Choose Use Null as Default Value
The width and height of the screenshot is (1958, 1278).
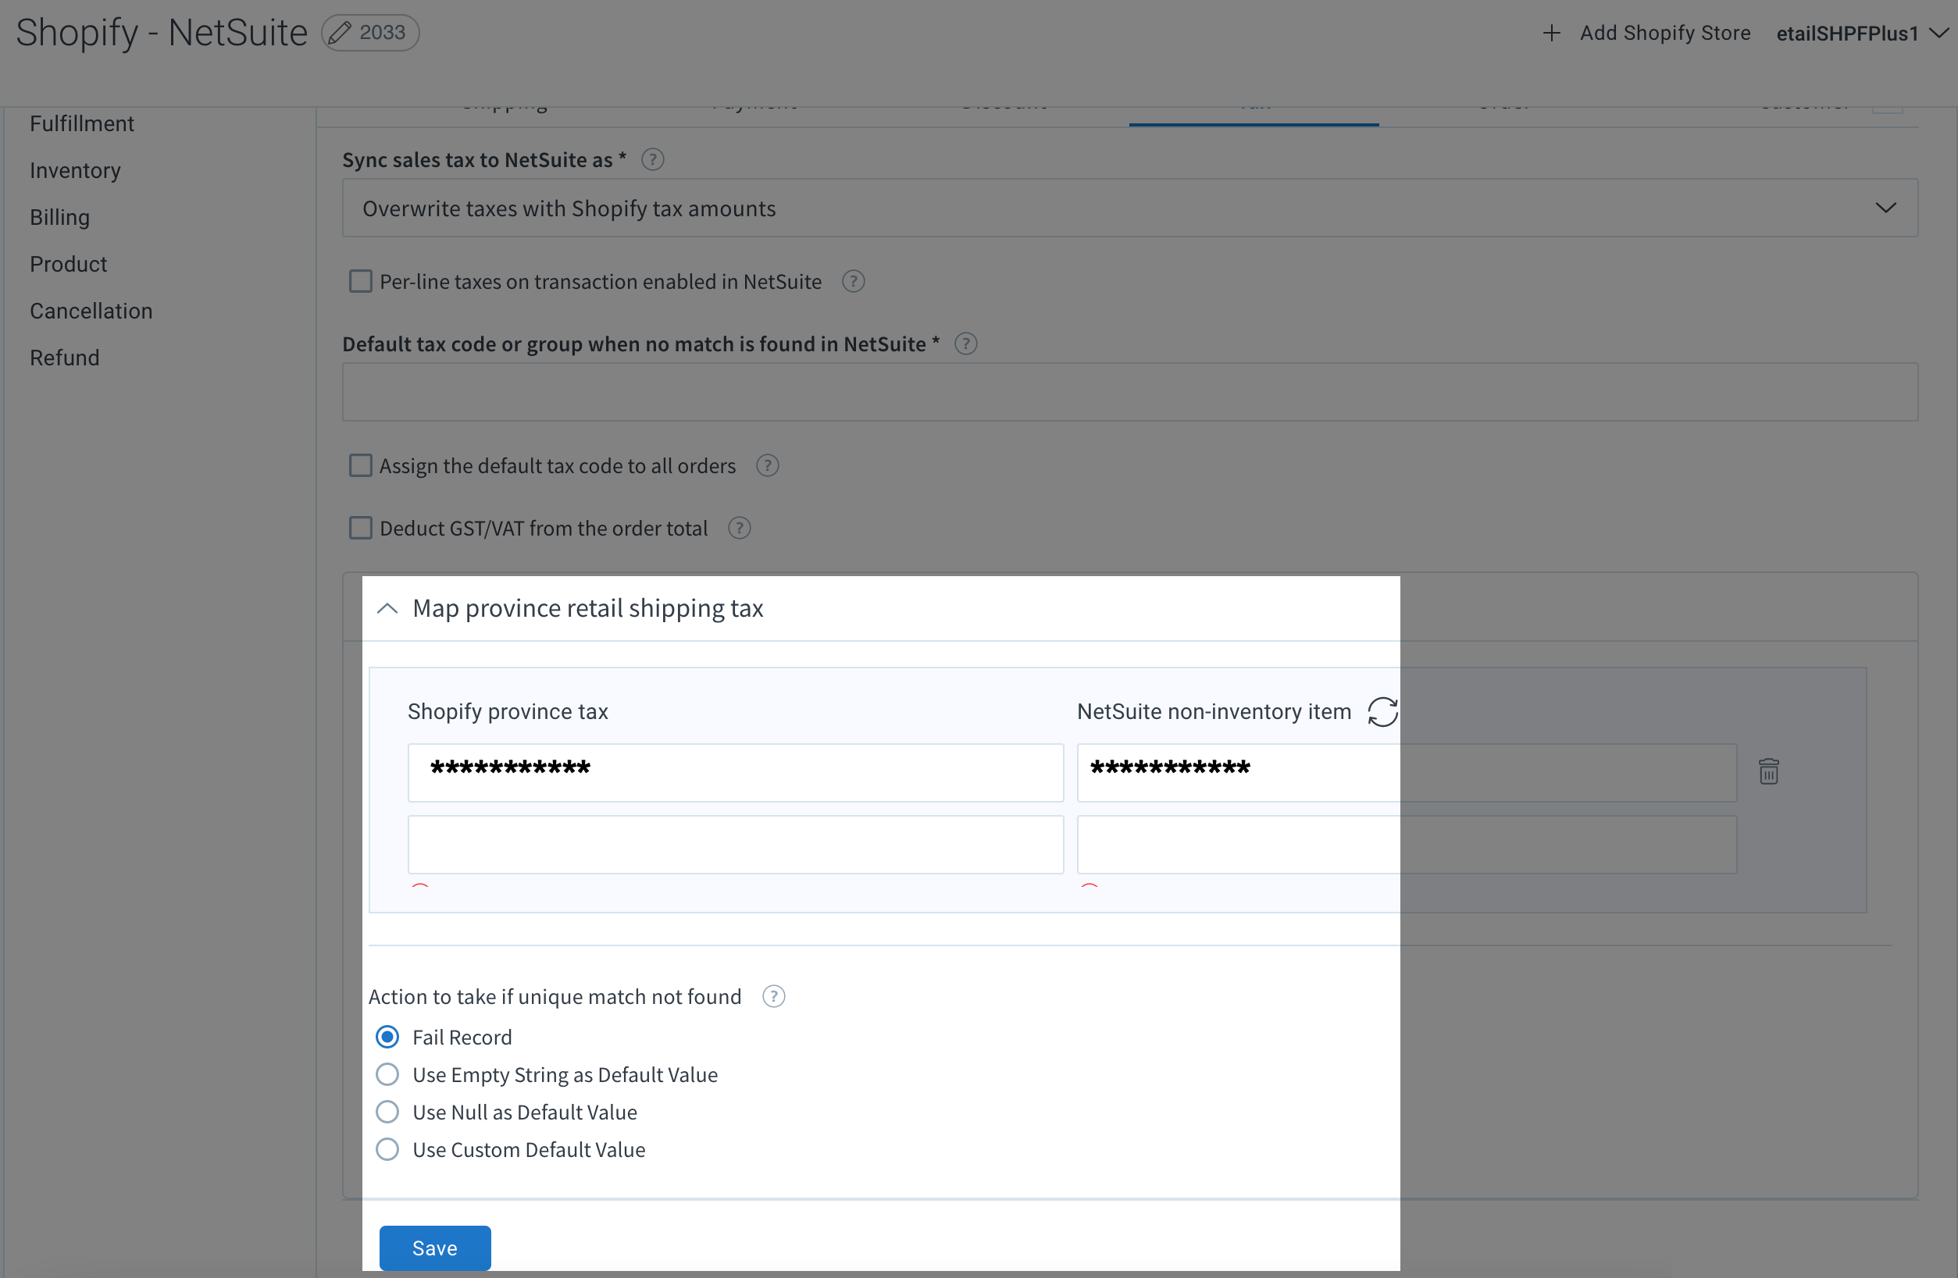click(387, 1112)
